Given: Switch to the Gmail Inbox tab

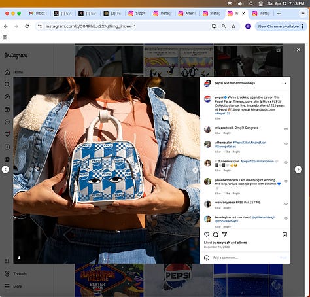Looking at the screenshot, I should click(x=37, y=14).
